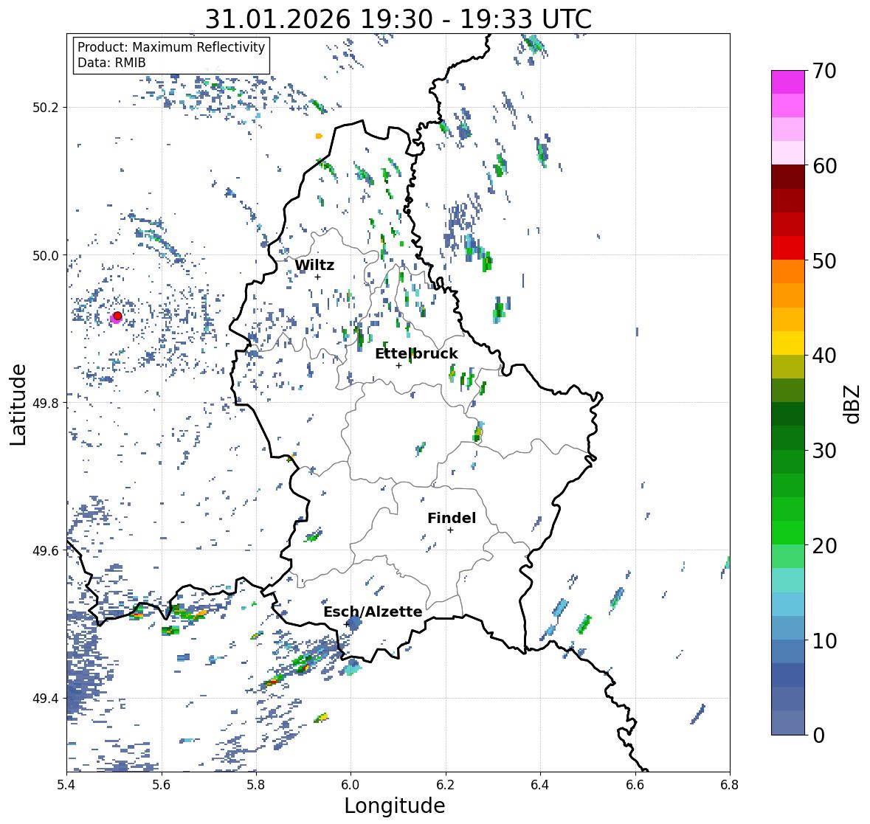The image size is (870, 824).
Task: Click the Wiltz map label
Action: 314,265
